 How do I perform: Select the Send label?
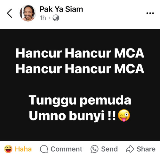[x=109, y=149]
